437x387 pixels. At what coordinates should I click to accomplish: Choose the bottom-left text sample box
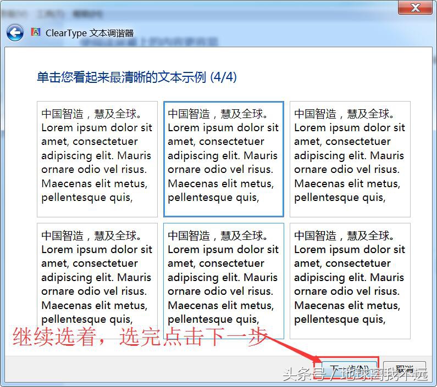[x=97, y=281]
